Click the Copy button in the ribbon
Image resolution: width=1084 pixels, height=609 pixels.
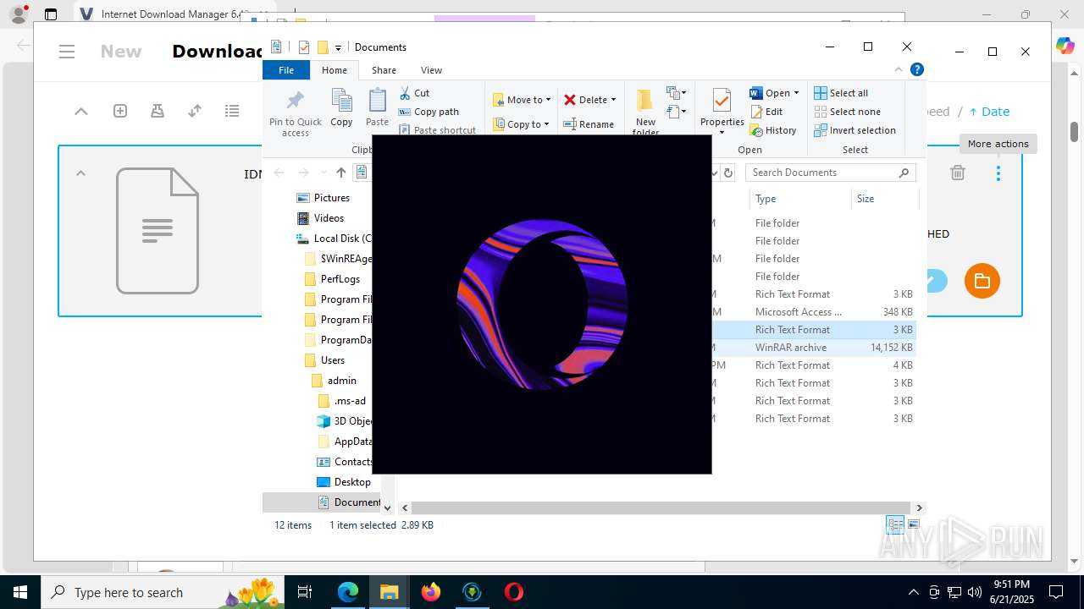tap(341, 108)
